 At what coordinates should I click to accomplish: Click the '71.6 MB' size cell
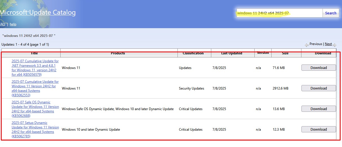[x=279, y=68]
